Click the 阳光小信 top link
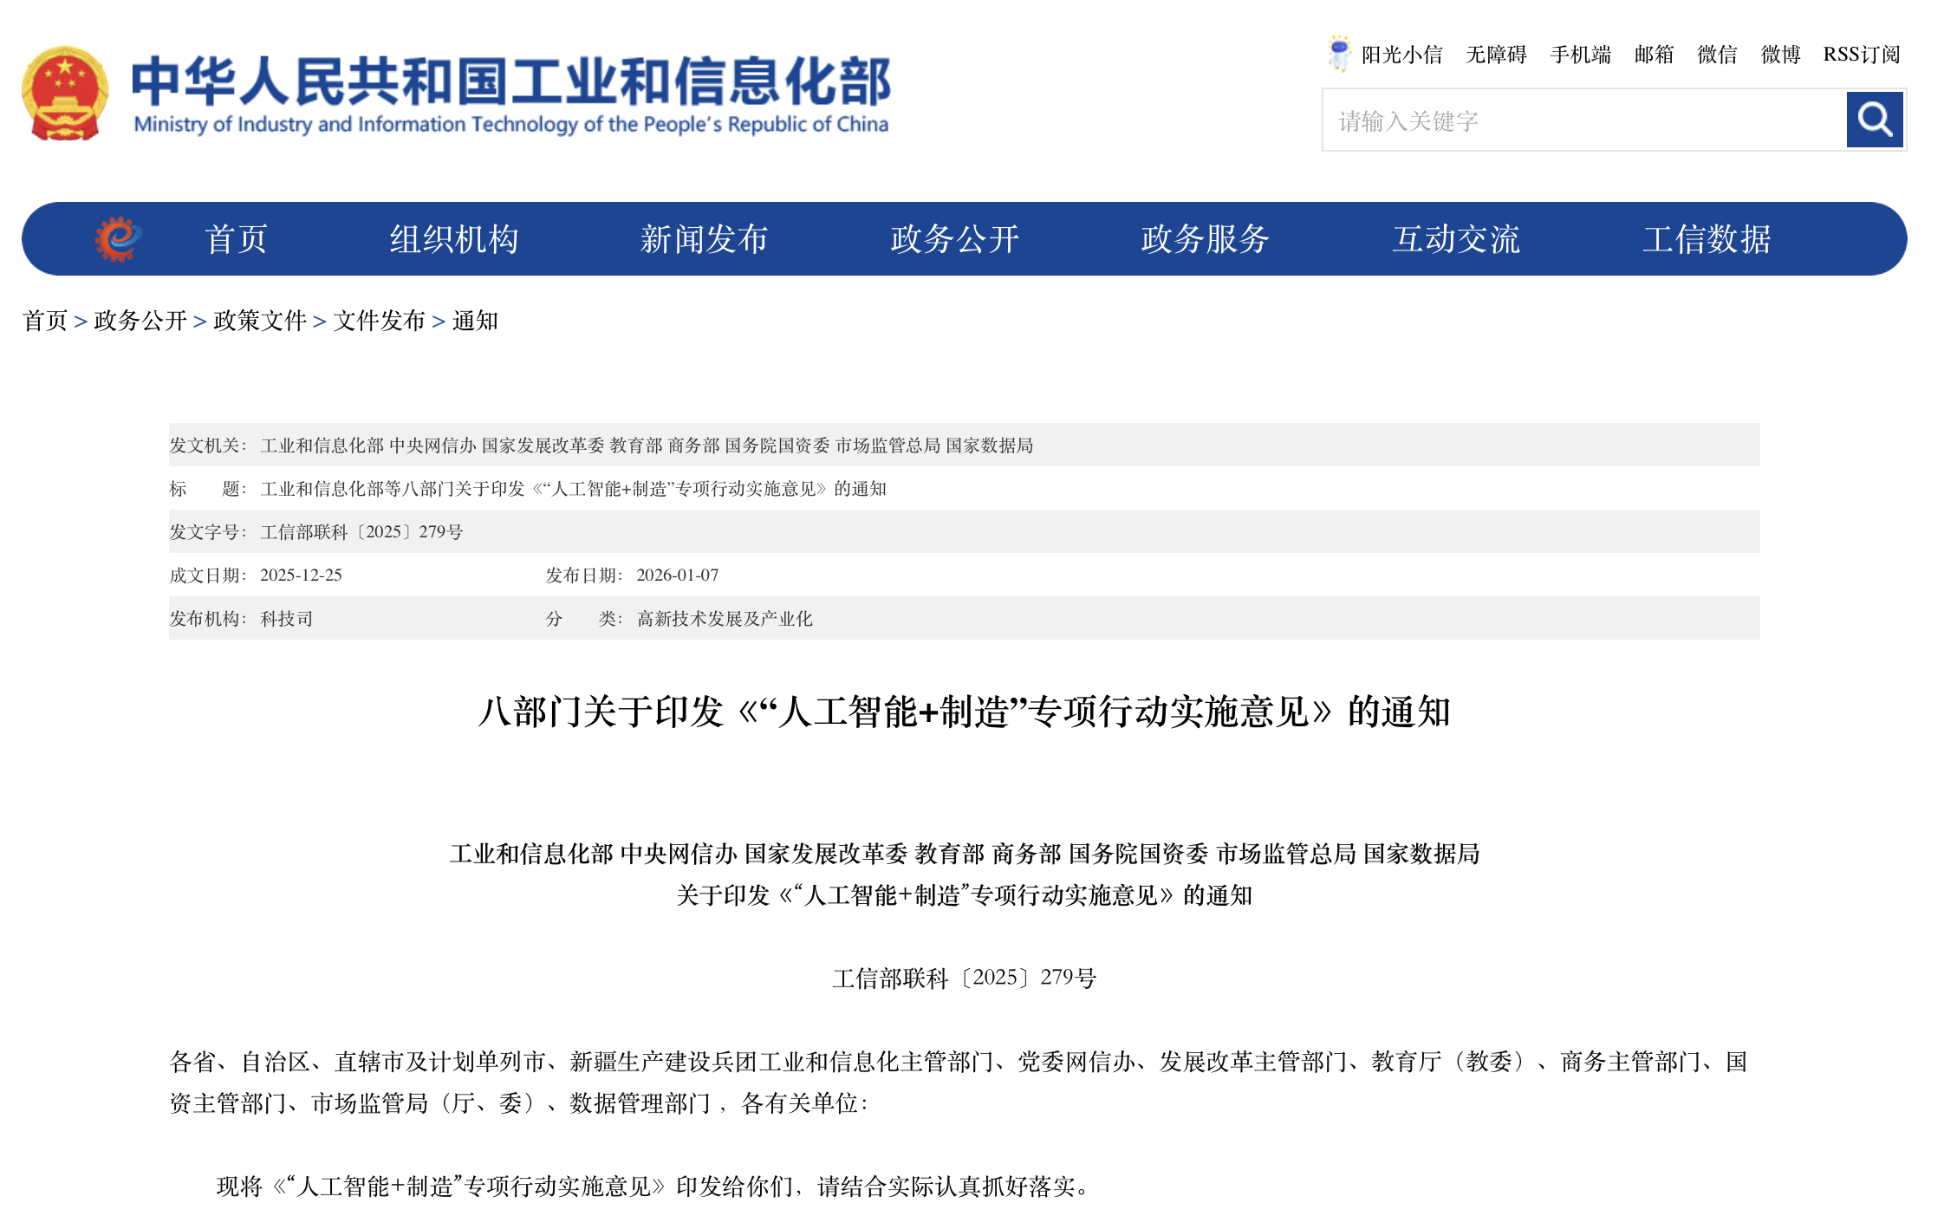Viewport: 1957px width, 1229px height. point(1401,55)
